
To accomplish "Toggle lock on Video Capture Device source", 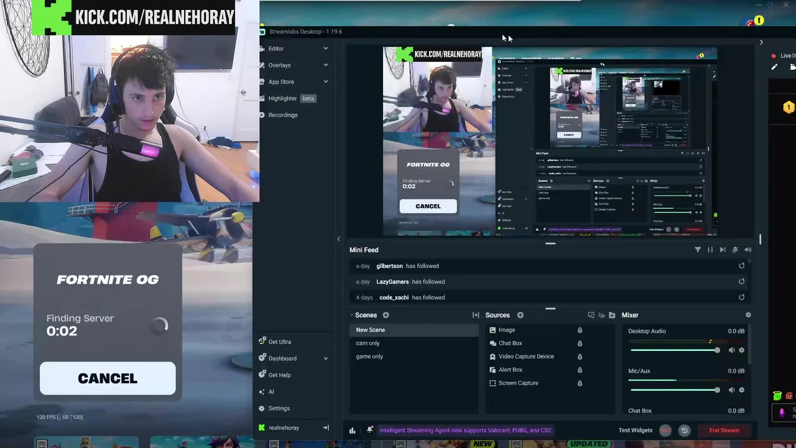I will click(x=580, y=357).
